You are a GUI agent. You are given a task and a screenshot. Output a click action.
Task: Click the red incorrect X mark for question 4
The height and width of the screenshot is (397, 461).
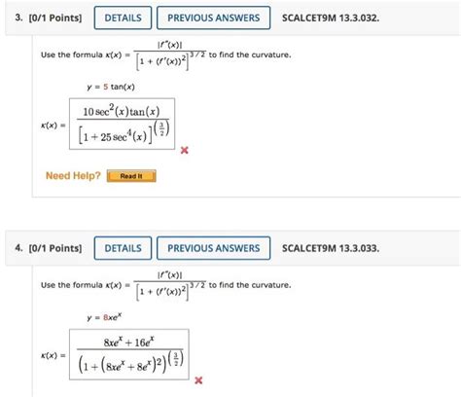pyautogui.click(x=198, y=380)
